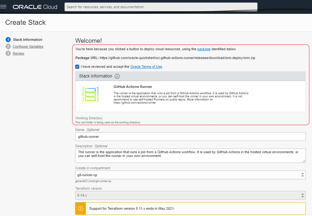Open the Terraform version dropdown
Image resolution: width=312 pixels, height=216 pixels.
190,195
